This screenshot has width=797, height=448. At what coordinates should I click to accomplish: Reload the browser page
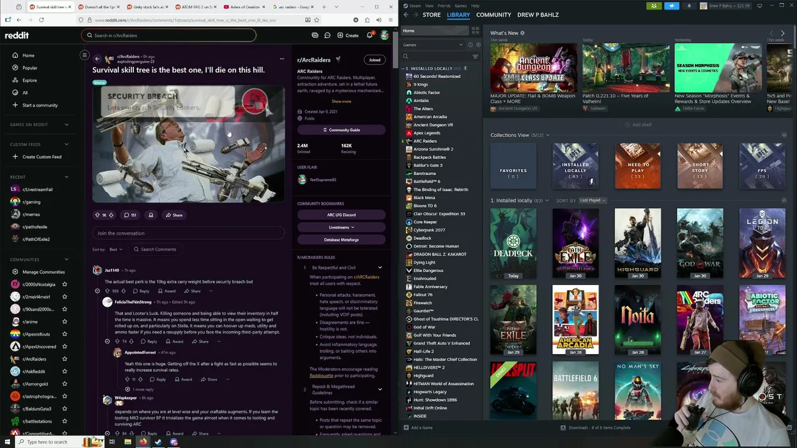click(41, 20)
